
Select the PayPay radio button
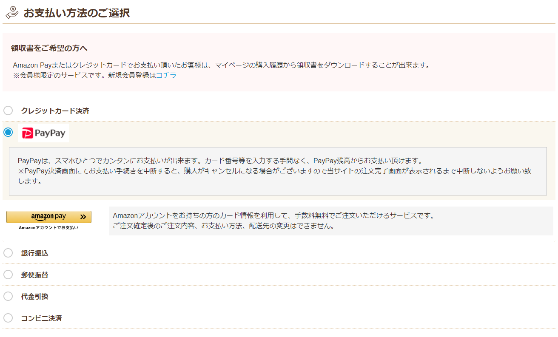point(8,133)
